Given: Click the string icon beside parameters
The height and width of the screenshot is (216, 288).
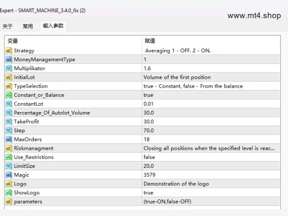Looking at the screenshot, I should coord(9,202).
